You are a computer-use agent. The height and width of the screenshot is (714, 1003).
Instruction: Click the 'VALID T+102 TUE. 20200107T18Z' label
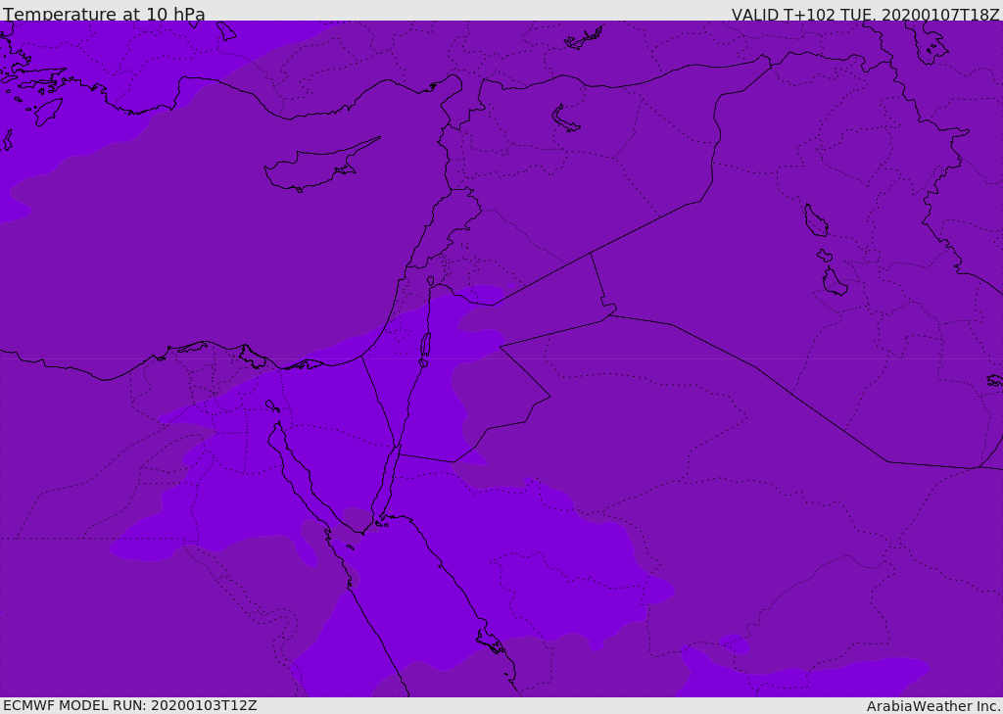coord(866,15)
